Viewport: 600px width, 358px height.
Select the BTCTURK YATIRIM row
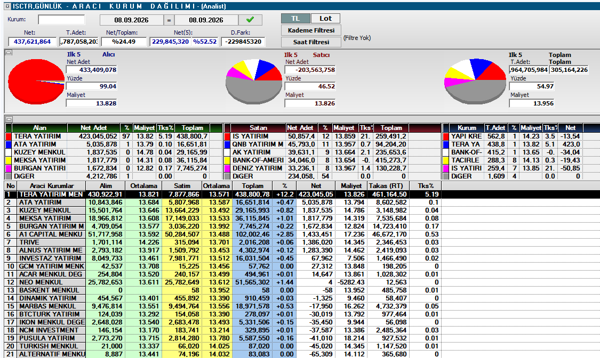click(223, 314)
